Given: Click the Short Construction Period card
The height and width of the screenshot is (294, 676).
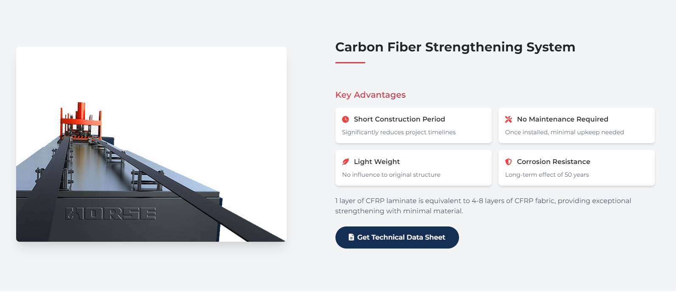Looking at the screenshot, I should 413,125.
